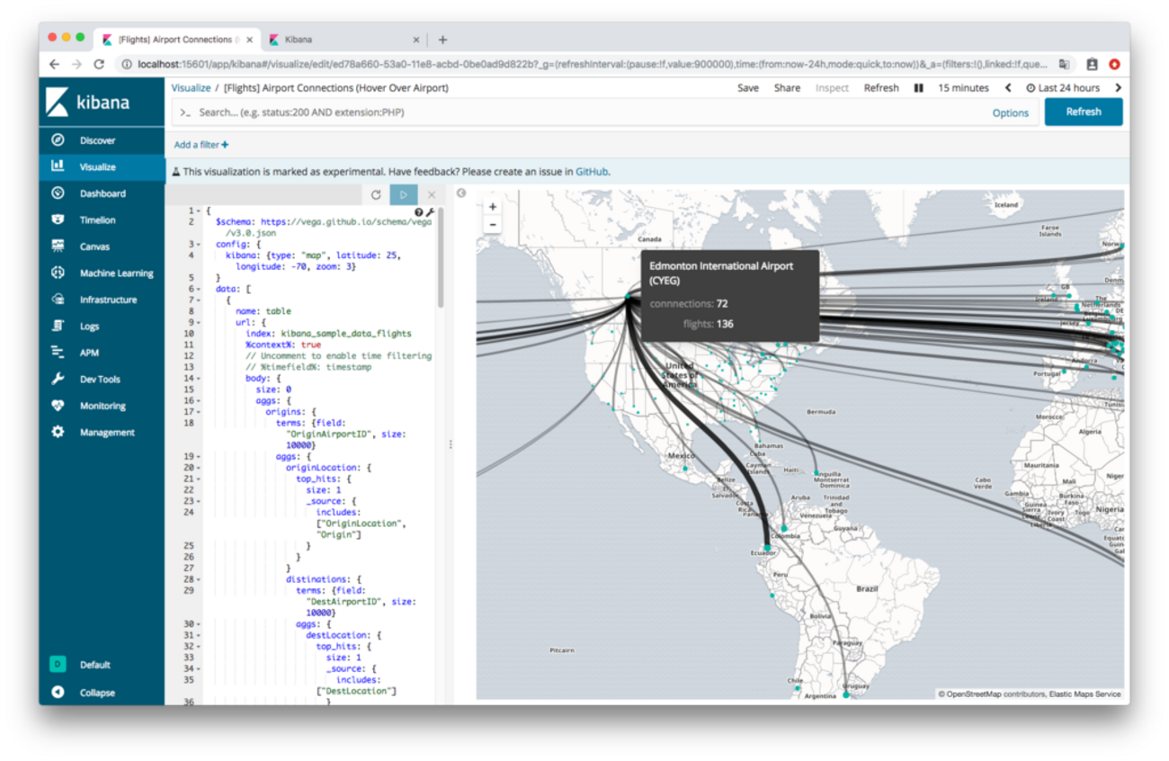Click the map zoom out minus button
The height and width of the screenshot is (761, 1169).
pyautogui.click(x=493, y=224)
